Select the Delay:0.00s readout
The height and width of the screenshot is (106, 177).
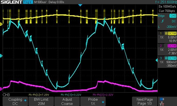[56, 2]
